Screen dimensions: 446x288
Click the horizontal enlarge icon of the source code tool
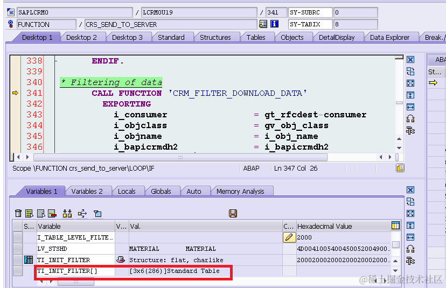[410, 107]
